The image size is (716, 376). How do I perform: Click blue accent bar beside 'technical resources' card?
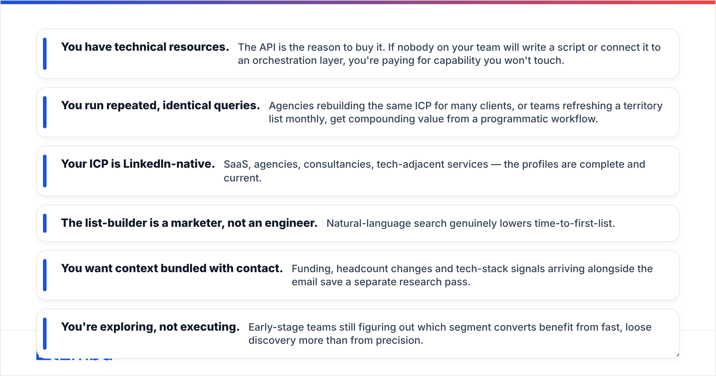click(x=45, y=54)
